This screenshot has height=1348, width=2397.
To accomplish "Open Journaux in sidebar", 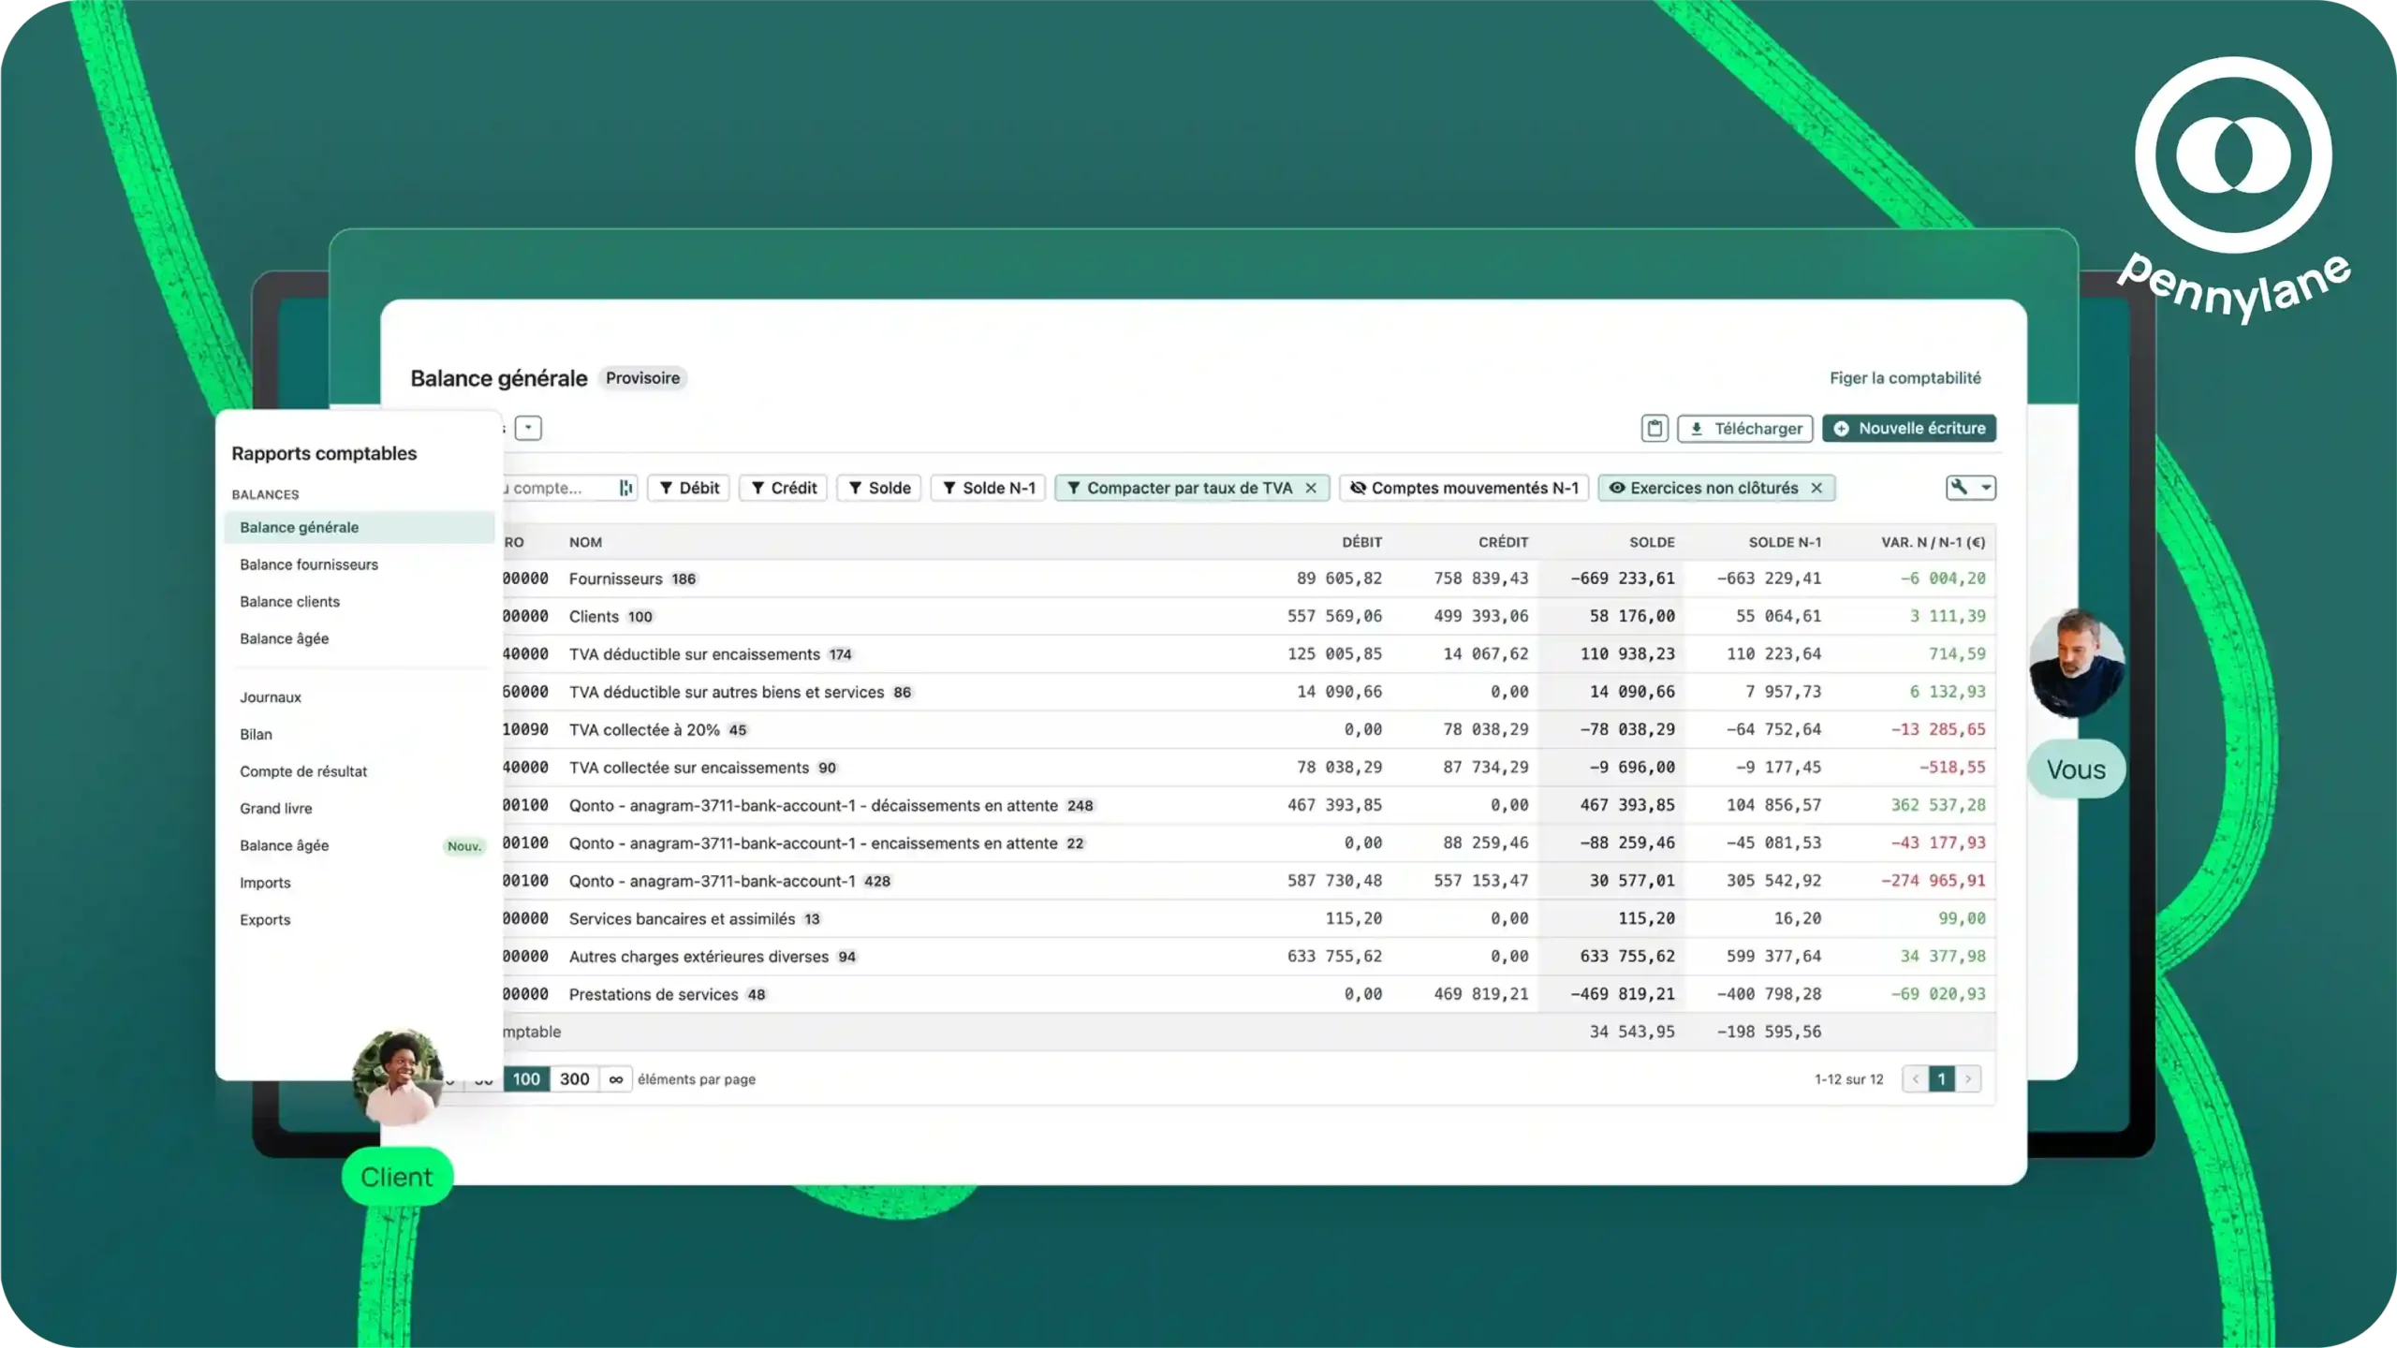I will (x=270, y=697).
